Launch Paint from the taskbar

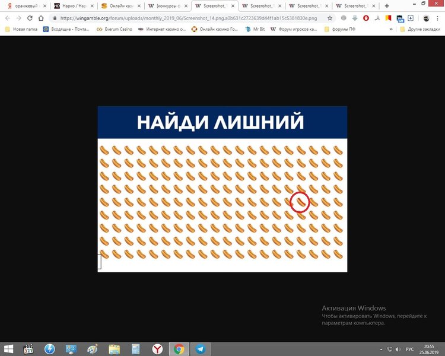(x=92, y=349)
